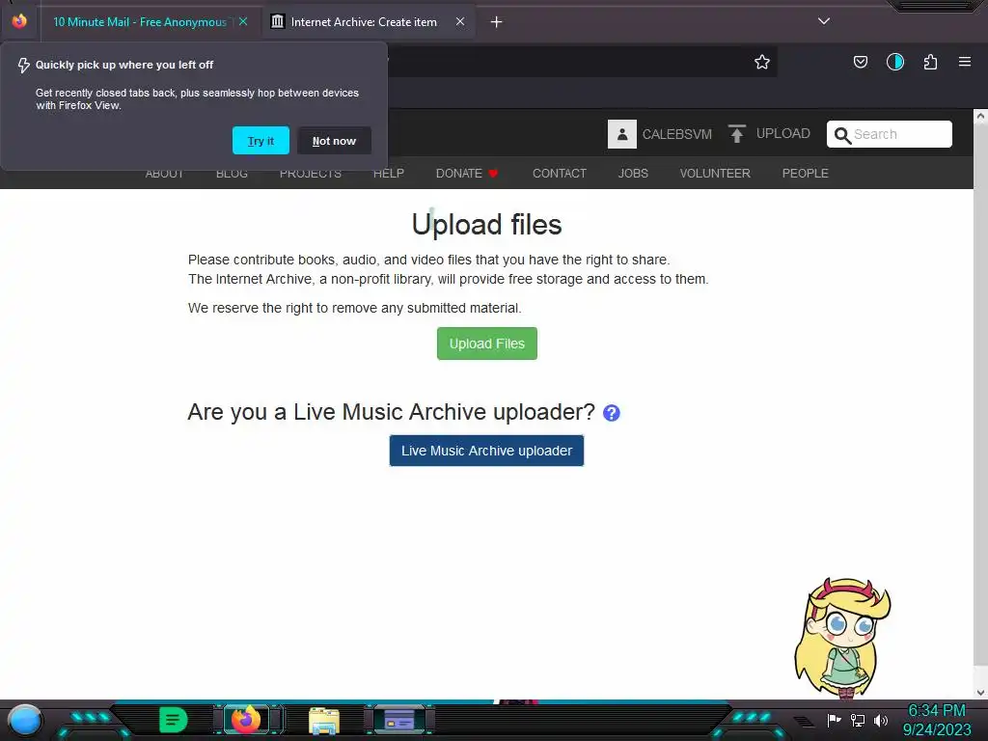Click the red heart beside DONATE

pyautogui.click(x=493, y=174)
